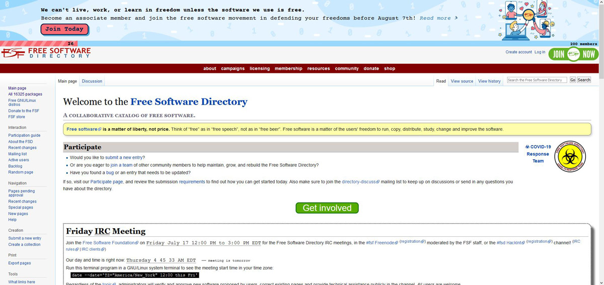
Task: Focus the Search the Free Software Directory field
Action: [537, 80]
